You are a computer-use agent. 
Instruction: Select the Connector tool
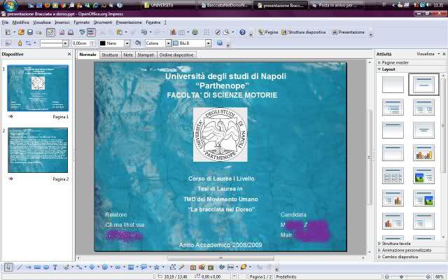tap(79, 267)
